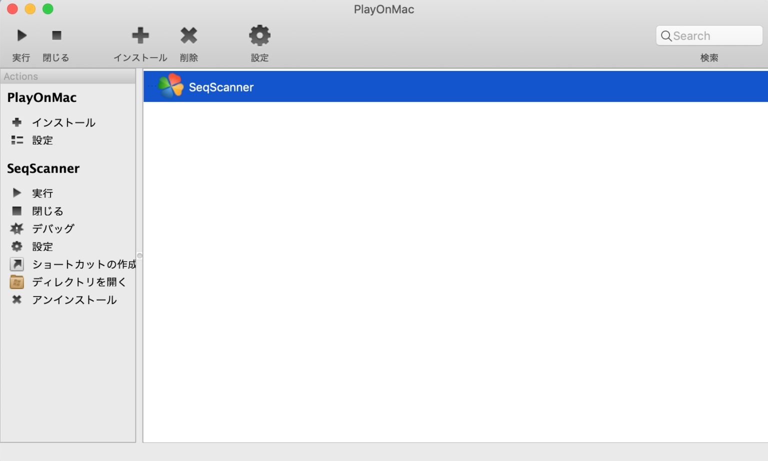Open the 設定 gear icon in toolbar
Screen dimensions: 768x461
coord(259,35)
